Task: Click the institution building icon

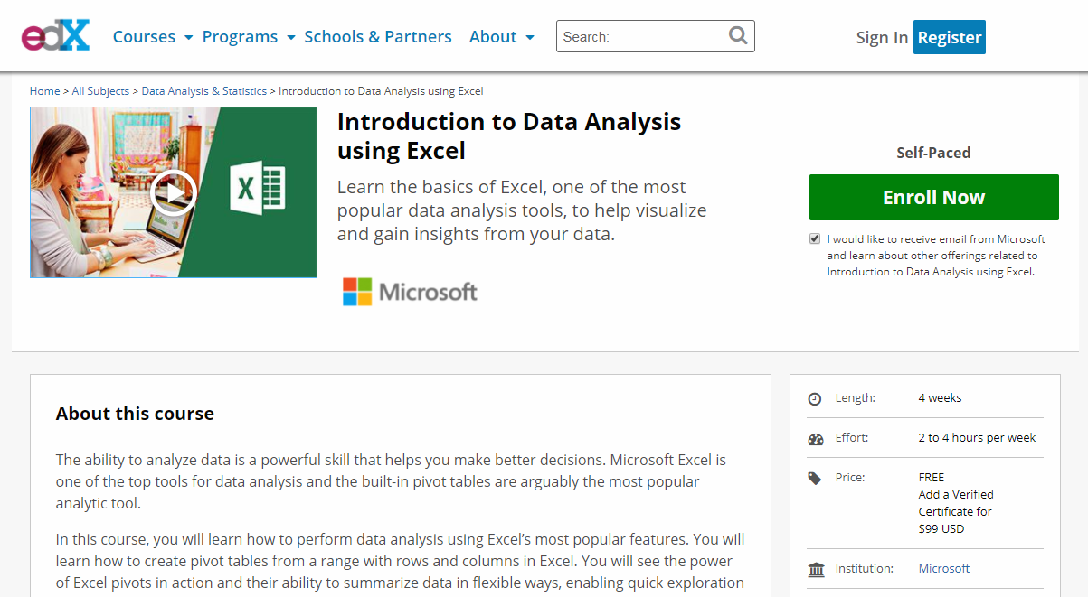Action: pos(815,569)
